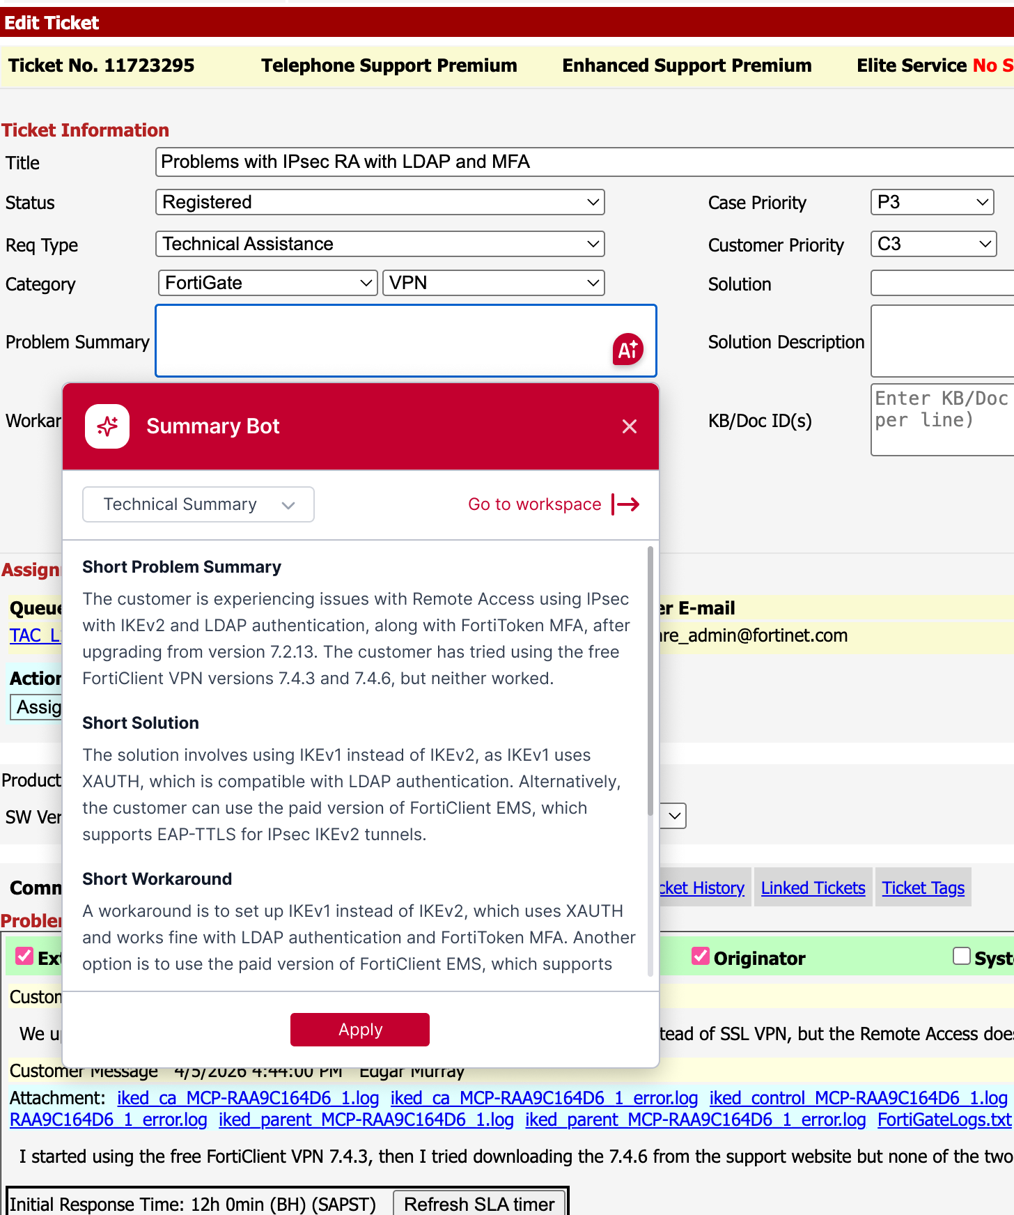Click the Short Workaround heading
This screenshot has height=1215, width=1014.
coord(157,879)
